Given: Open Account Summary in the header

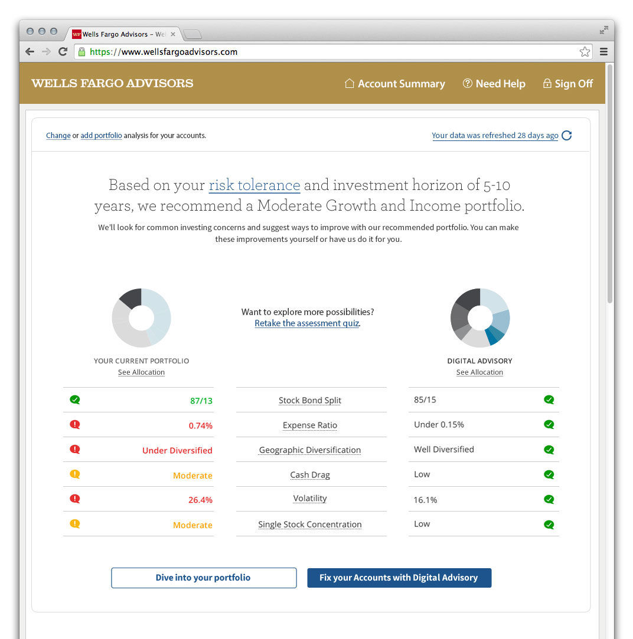Looking at the screenshot, I should point(394,84).
